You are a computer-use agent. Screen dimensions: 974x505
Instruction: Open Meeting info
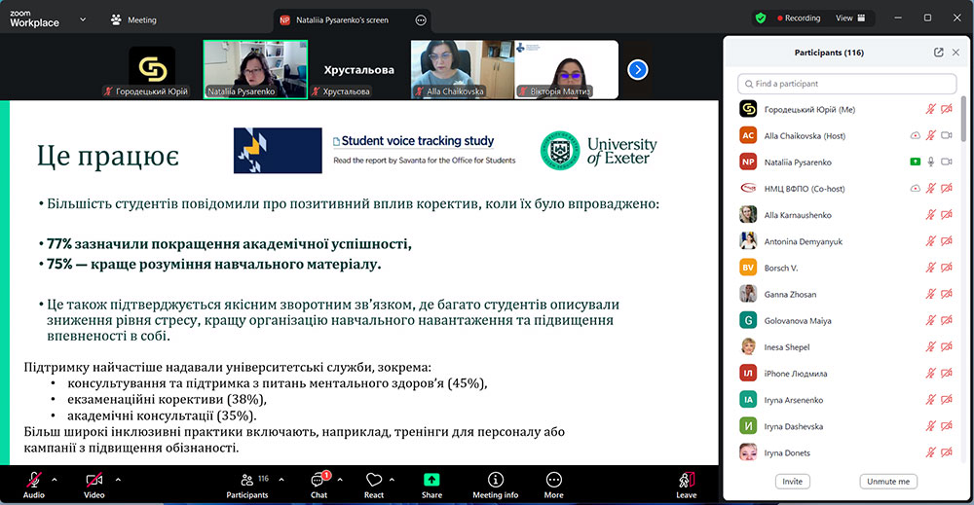[495, 483]
